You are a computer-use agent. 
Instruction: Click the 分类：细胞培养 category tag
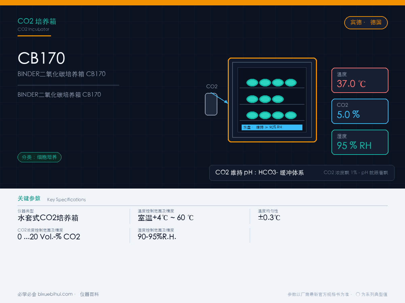(39, 157)
